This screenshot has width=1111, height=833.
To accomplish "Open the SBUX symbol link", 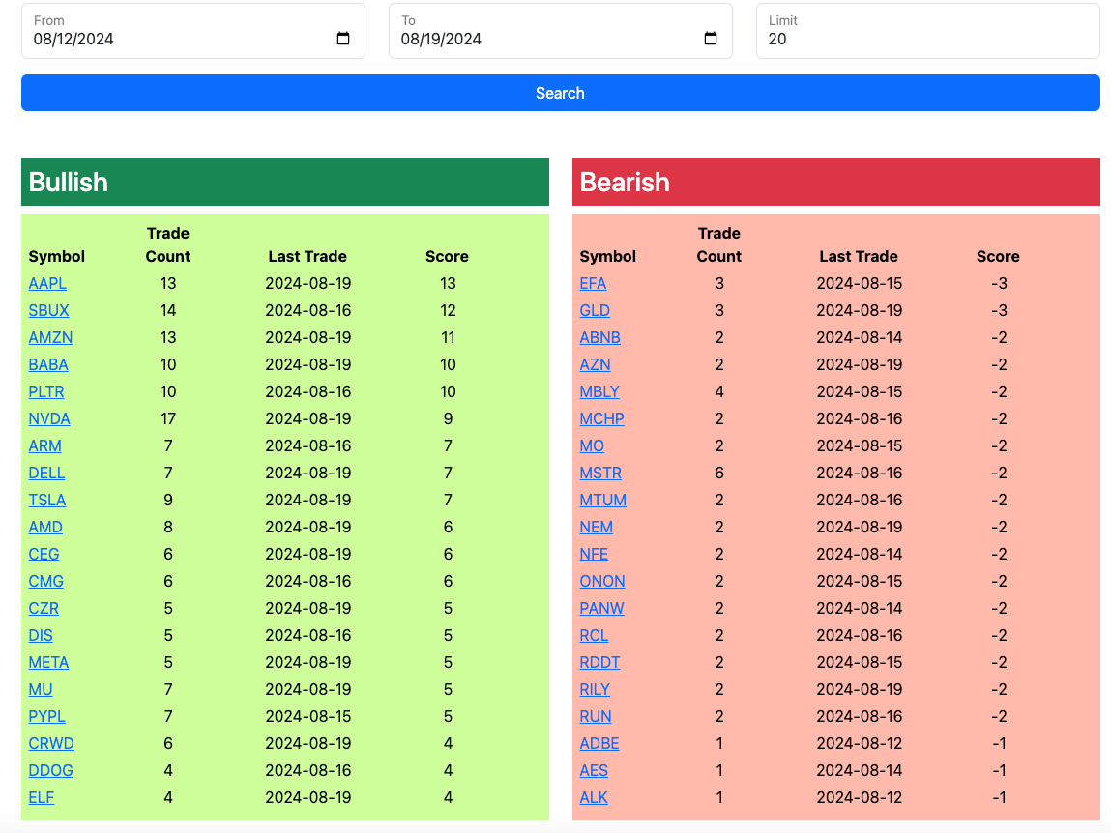I will pyautogui.click(x=49, y=310).
